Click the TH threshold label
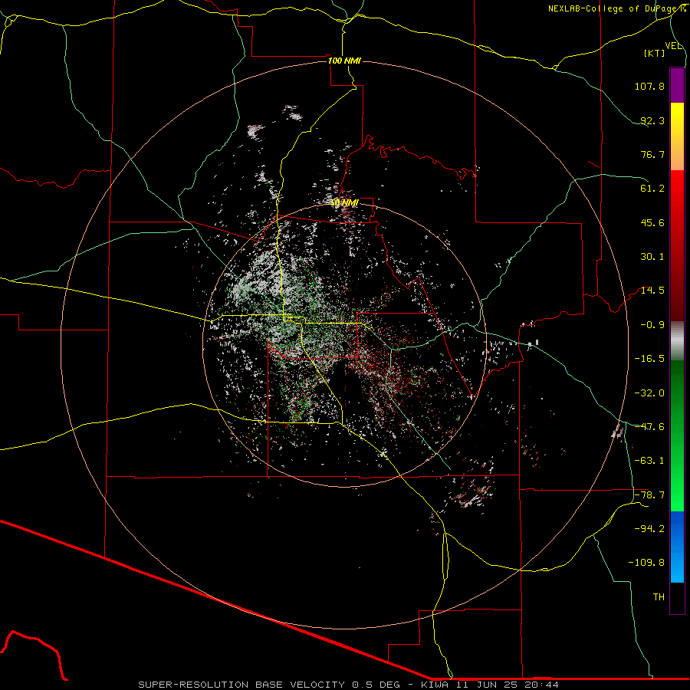The height and width of the screenshot is (690, 690). (x=659, y=597)
